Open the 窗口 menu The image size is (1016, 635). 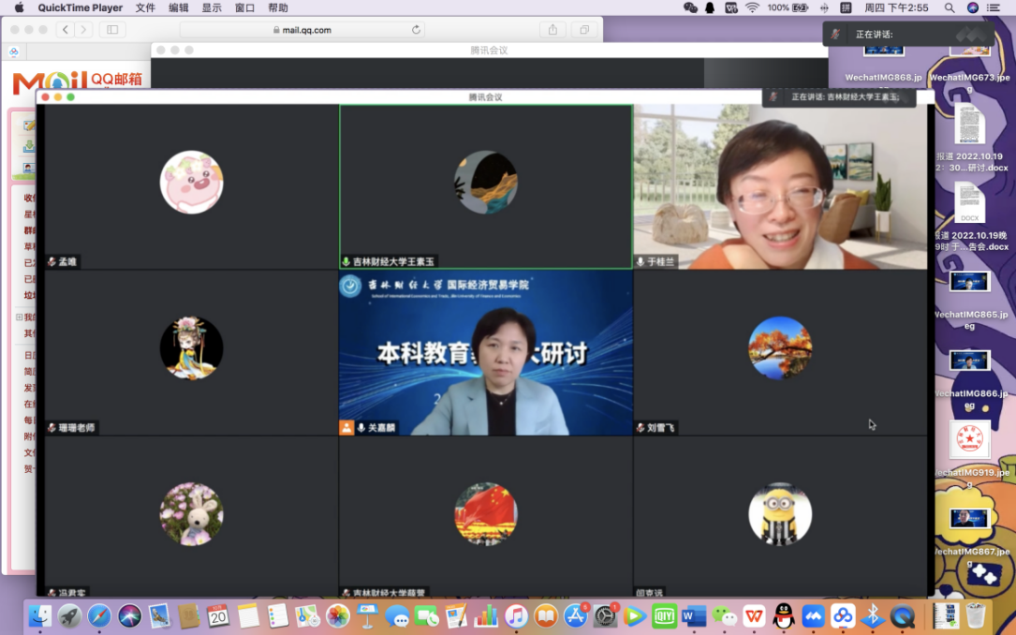coord(244,7)
